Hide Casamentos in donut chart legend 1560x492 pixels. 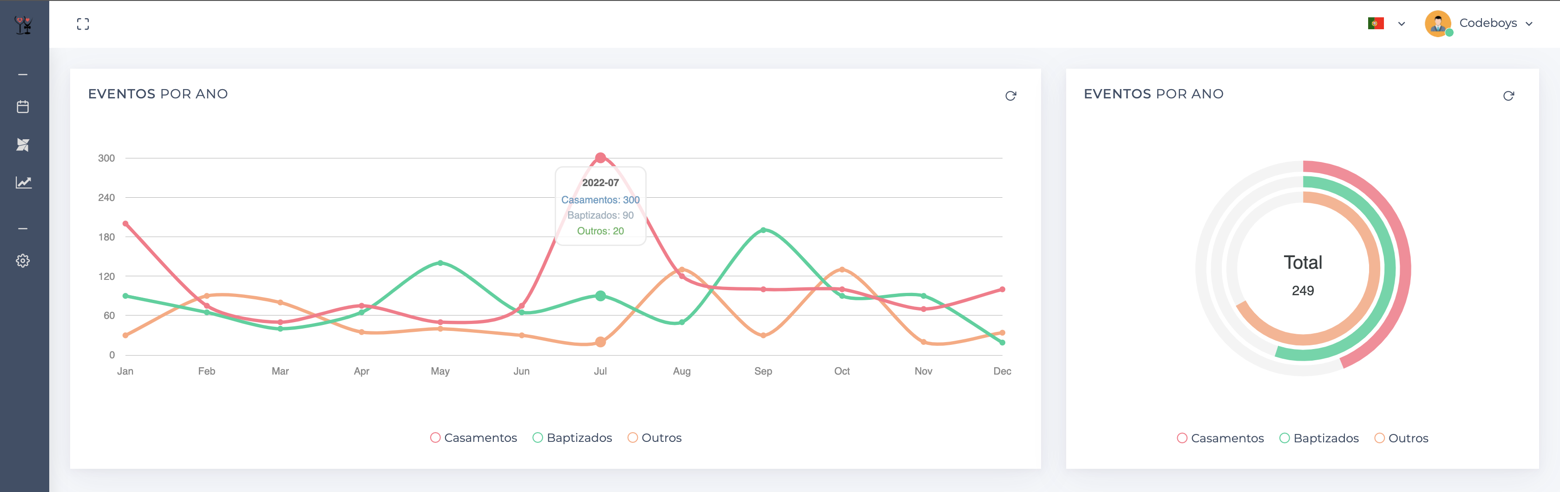pyautogui.click(x=1220, y=438)
